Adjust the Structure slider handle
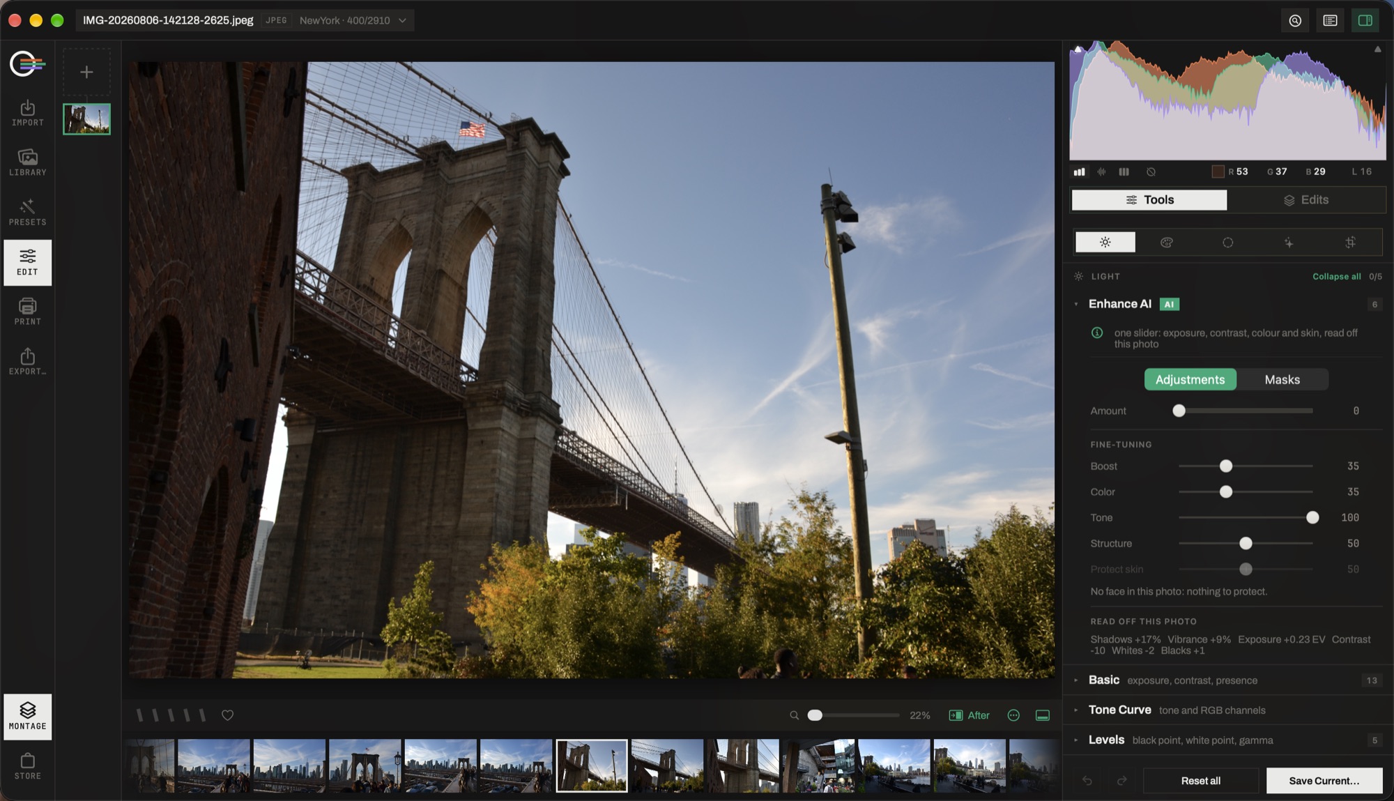The image size is (1394, 801). coord(1246,544)
